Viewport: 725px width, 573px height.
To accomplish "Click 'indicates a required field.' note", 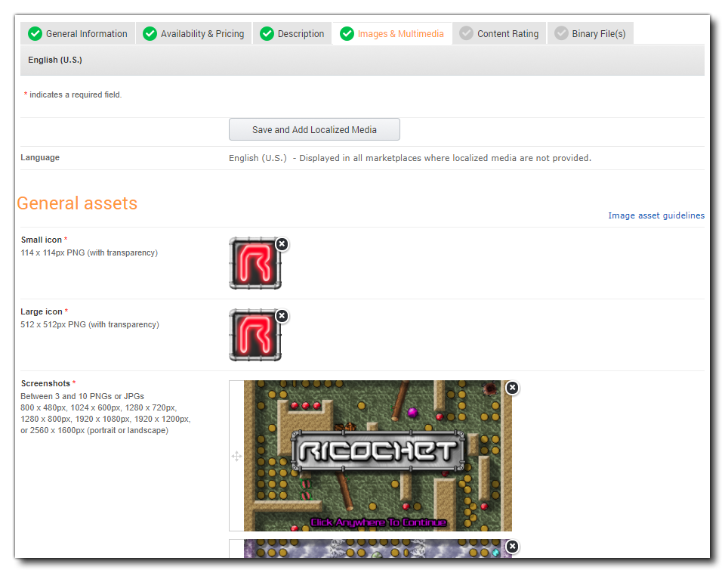I will [76, 94].
